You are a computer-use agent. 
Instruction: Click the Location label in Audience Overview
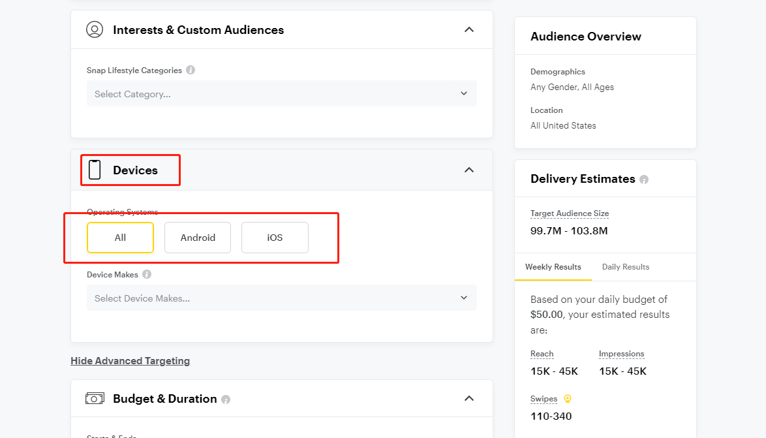coord(547,110)
